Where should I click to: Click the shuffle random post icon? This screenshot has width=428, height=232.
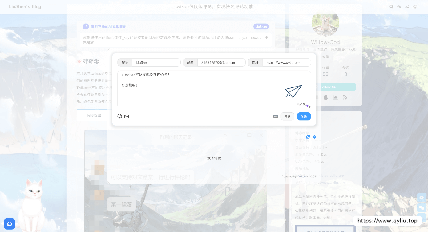click(407, 7)
